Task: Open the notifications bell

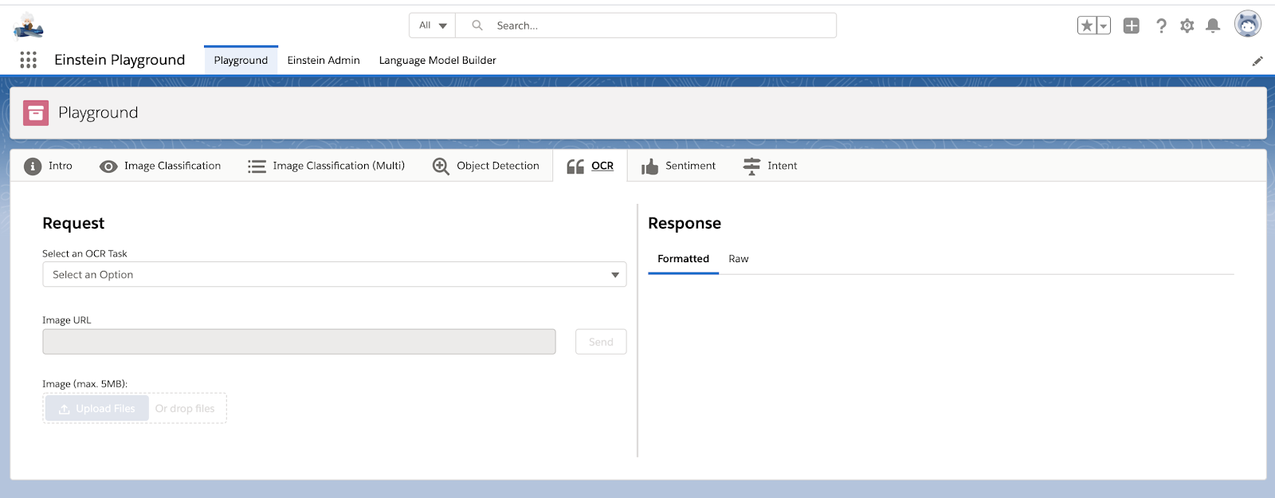Action: 1213,25
